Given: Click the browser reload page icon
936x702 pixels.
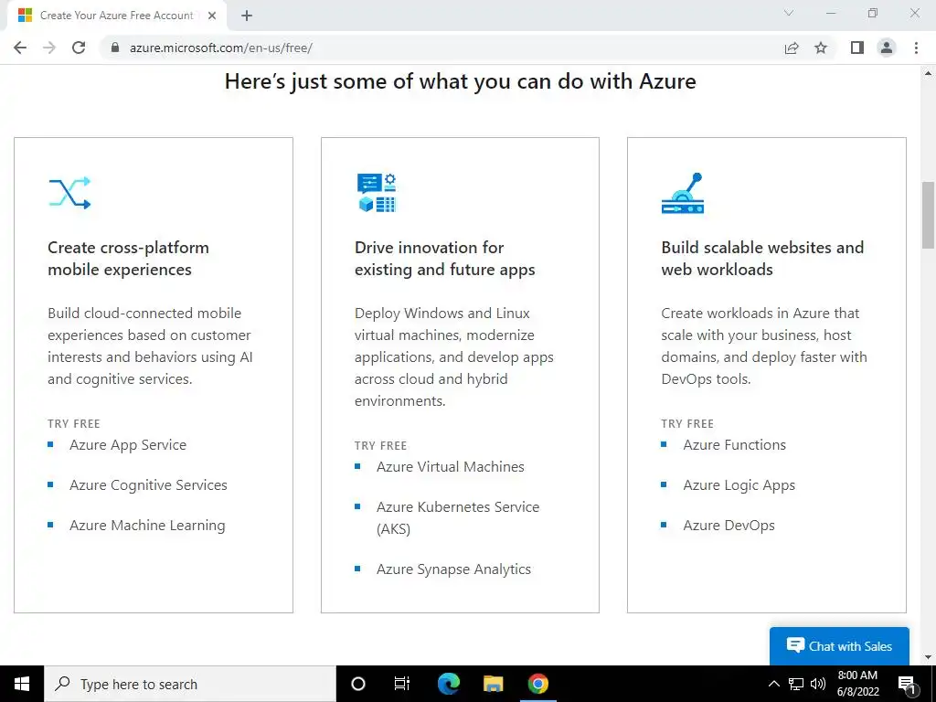Looking at the screenshot, I should 79,48.
